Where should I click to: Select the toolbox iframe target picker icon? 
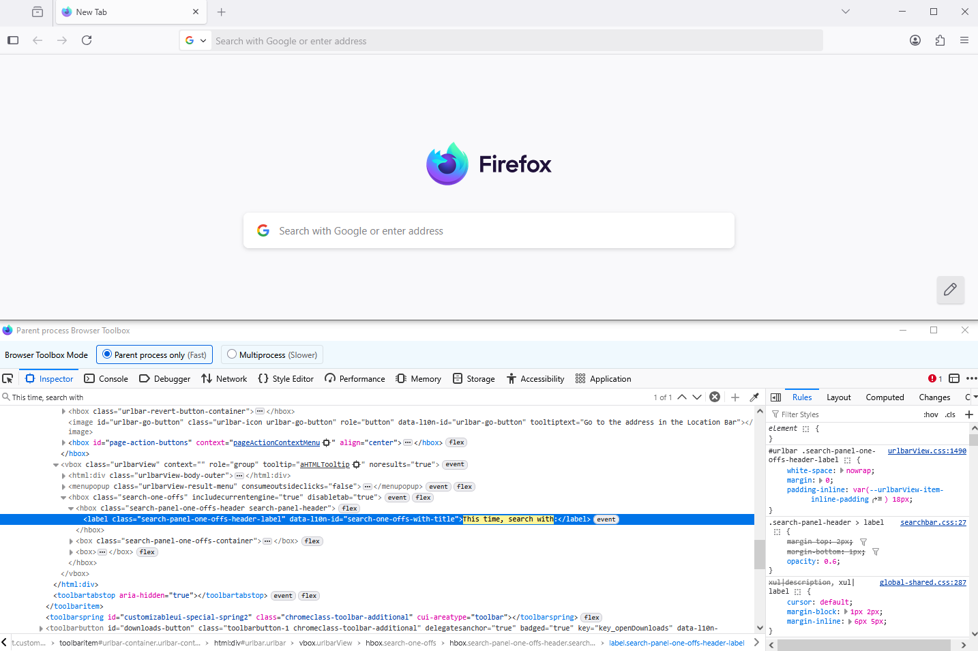point(954,378)
